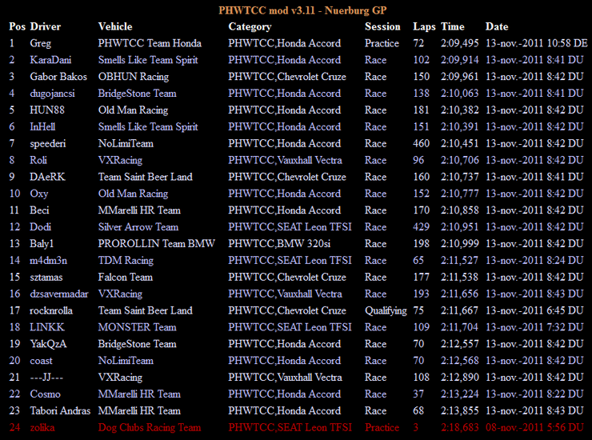Click lap time 2:09,914

(x=460, y=60)
